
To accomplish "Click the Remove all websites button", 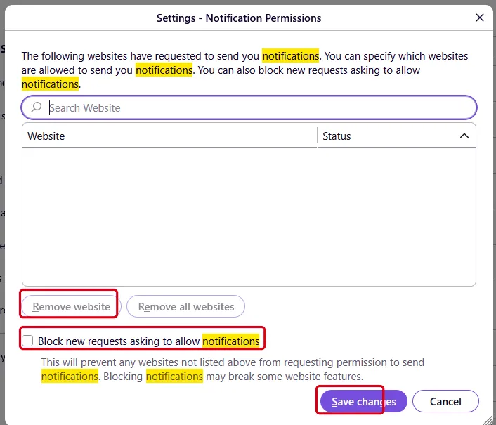I will pos(185,306).
